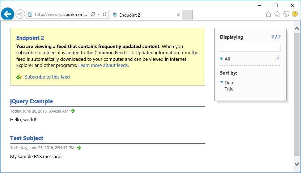This screenshot has height=173, width=301.
Task: Click green arrow next to jQuery Example date
Action: 73,111
